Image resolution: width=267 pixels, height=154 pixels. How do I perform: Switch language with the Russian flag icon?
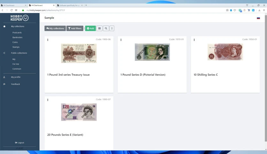coord(258,18)
